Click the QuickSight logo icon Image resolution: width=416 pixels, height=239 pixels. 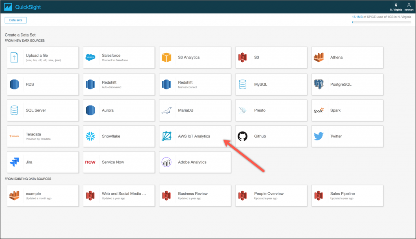point(8,7)
